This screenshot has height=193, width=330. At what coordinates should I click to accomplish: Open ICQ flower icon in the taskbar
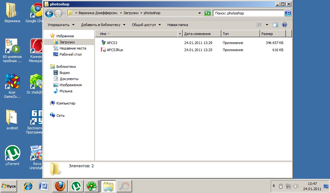pos(92,186)
